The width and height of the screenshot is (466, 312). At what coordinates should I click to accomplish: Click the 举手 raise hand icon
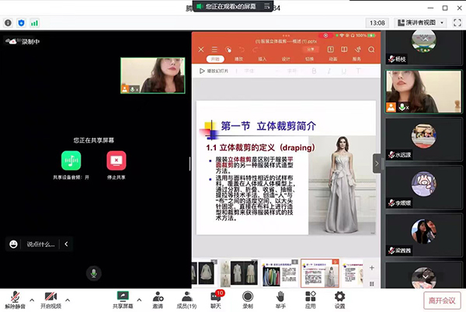279,296
